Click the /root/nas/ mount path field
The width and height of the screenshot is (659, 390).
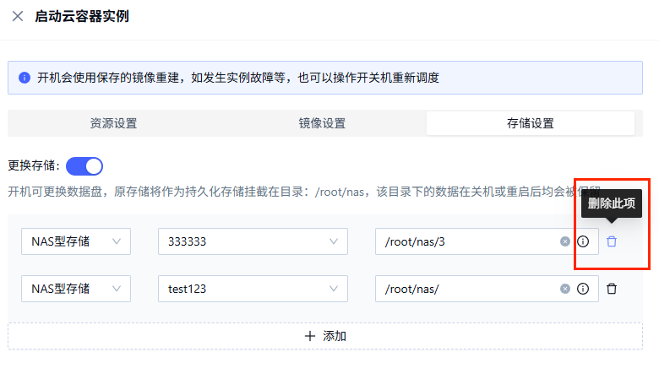point(465,289)
